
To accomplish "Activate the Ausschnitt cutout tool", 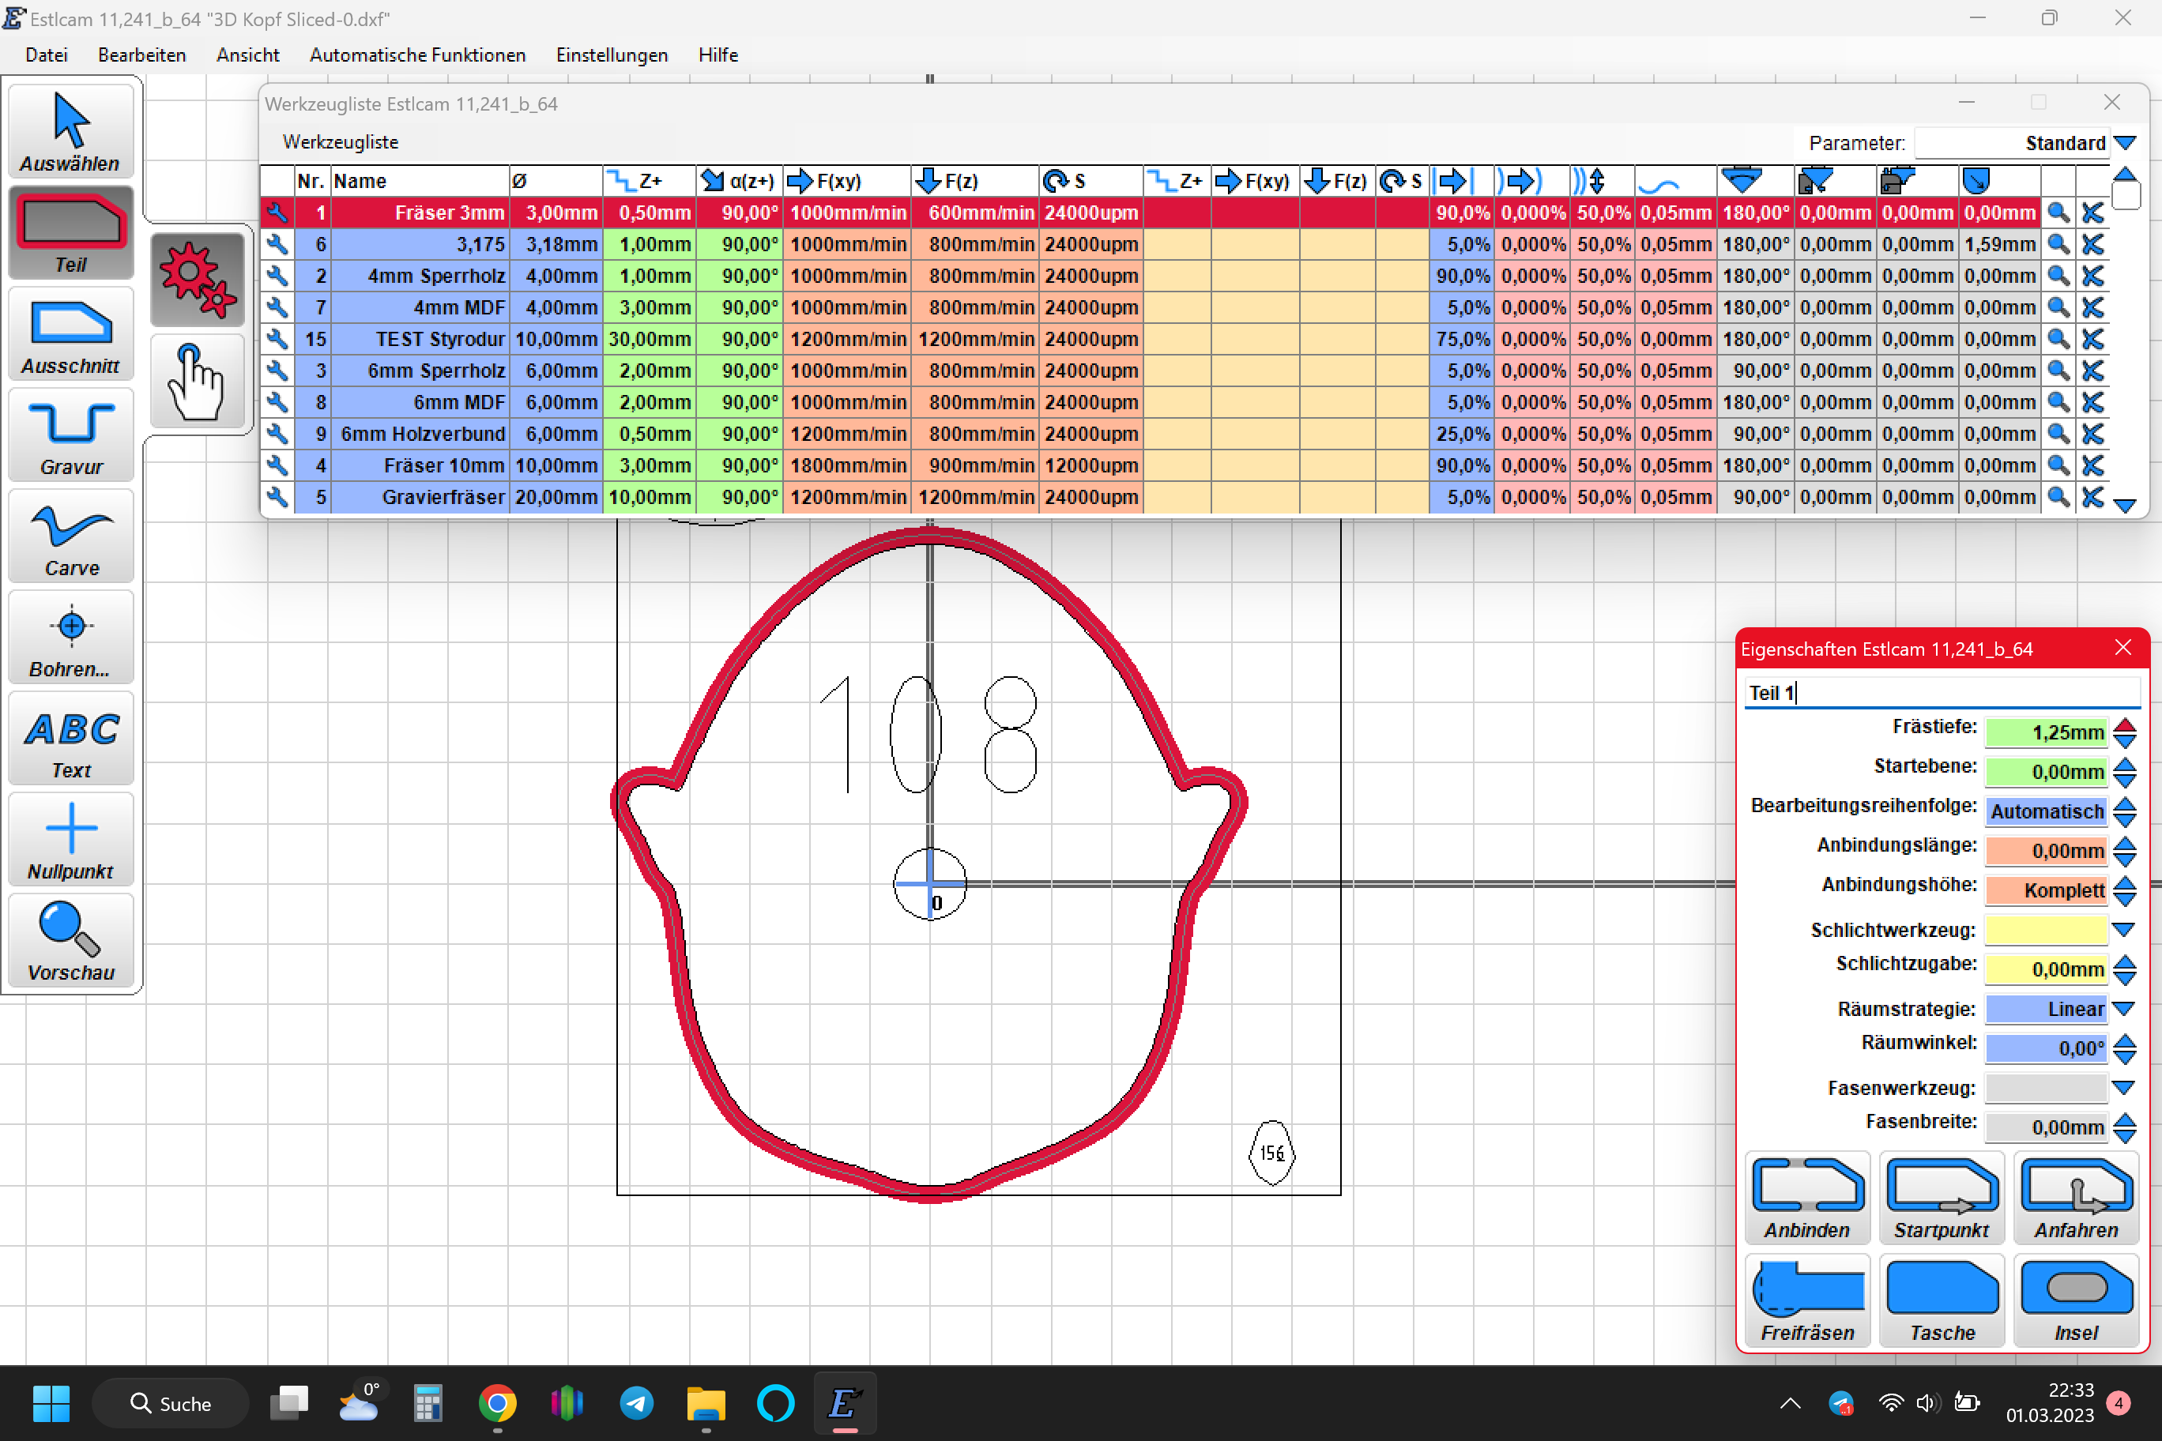I will pos(71,334).
